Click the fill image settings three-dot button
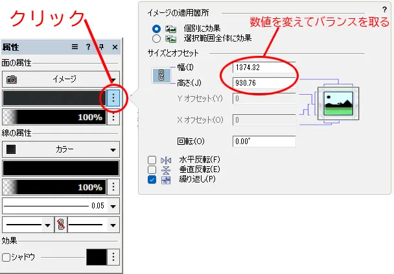Viewport: 394px width, 274px height. click(113, 98)
